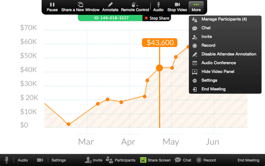The image size is (265, 166).
Task: Click the Chat bubble icon in menu
Action: [x=195, y=28]
